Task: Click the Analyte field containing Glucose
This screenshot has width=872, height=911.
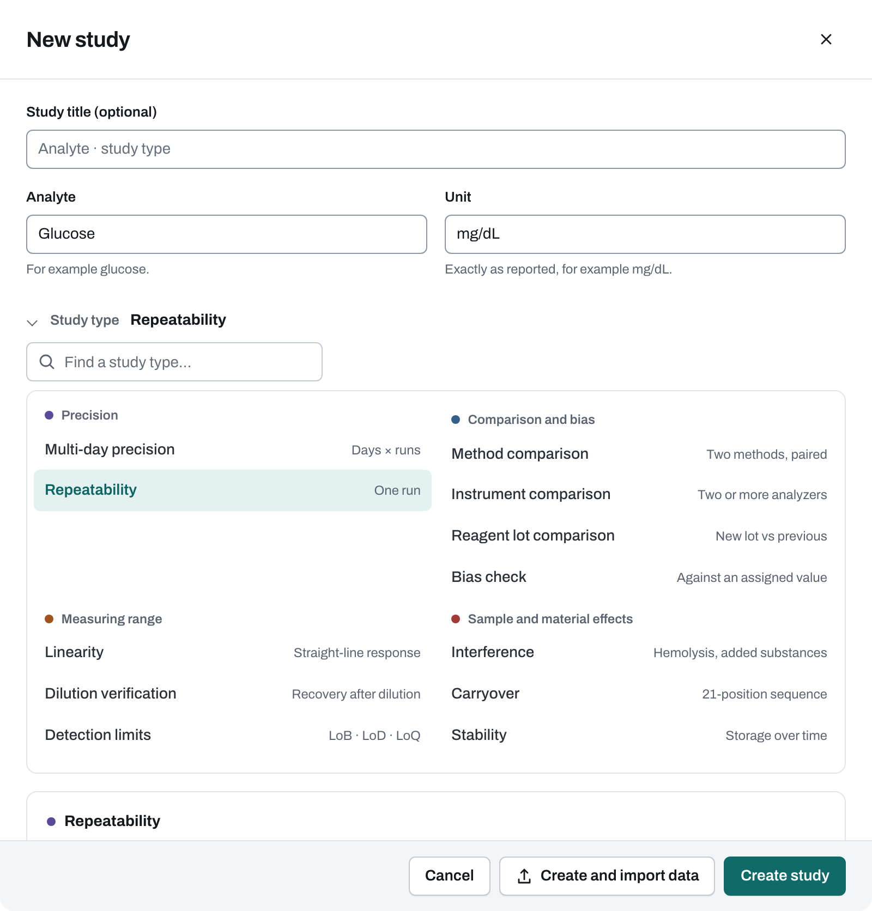Action: pos(227,234)
